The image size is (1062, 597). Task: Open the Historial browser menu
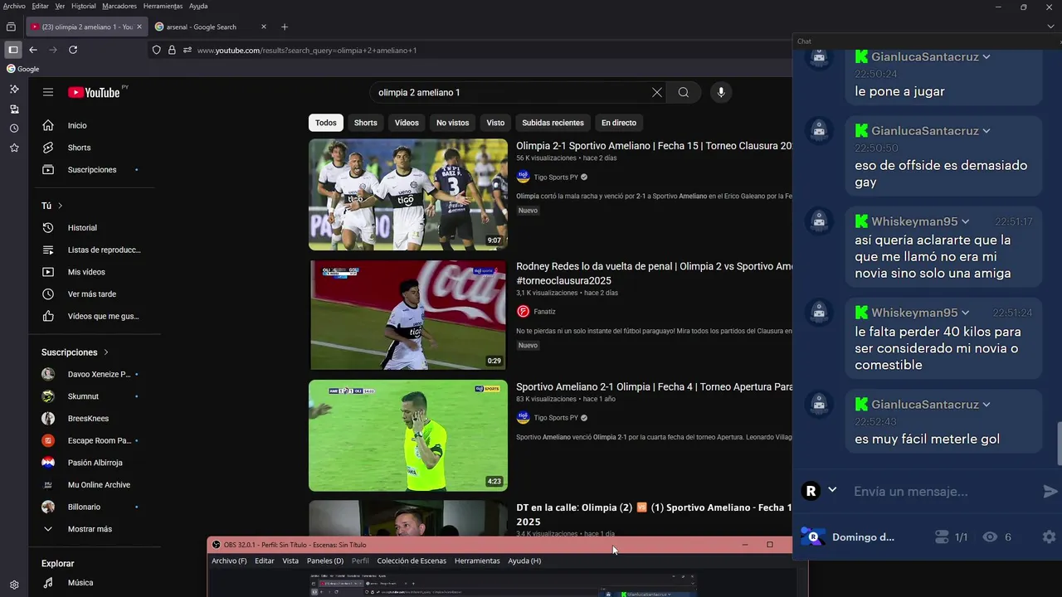[83, 6]
